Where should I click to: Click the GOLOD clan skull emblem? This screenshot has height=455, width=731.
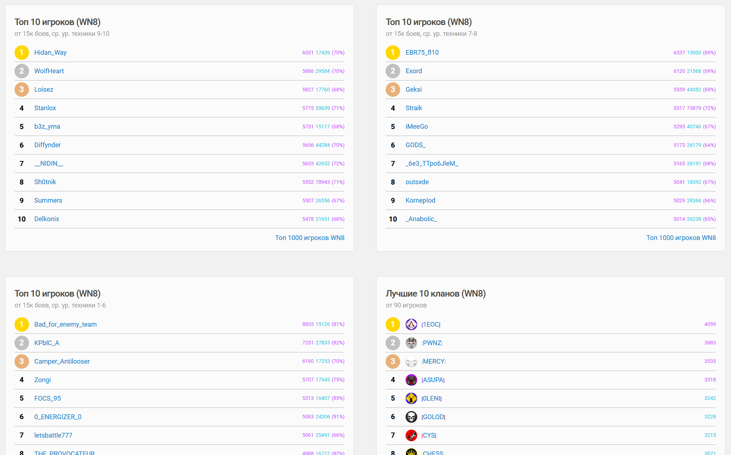click(x=411, y=417)
